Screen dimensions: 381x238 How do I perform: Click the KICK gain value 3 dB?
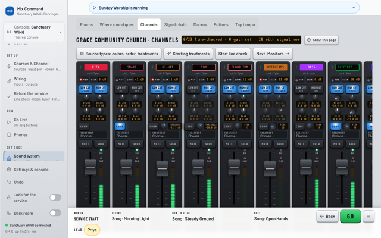pyautogui.click(x=102, y=79)
